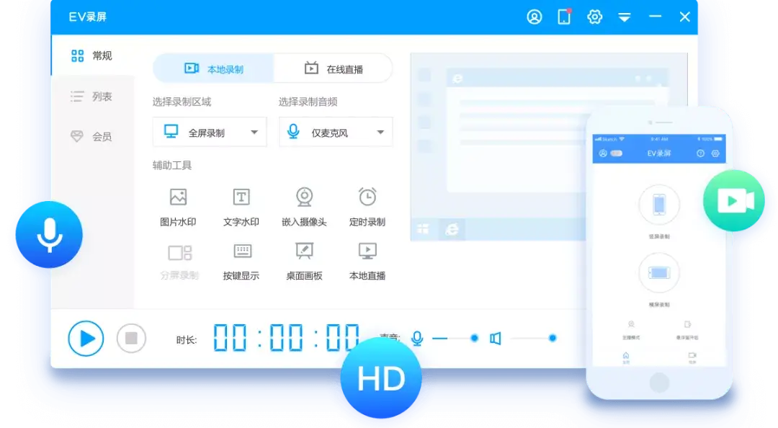This screenshot has width=778, height=428.
Task: Click the 00:00:00 duration timer display
Action: point(286,338)
